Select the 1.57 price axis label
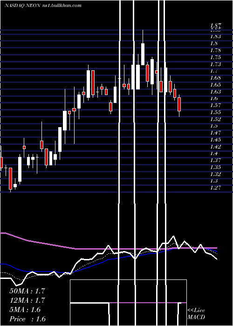 (x=215, y=105)
